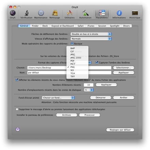Viewport: 150px width, 150px height.
Task: Click Appliquer next to Nom field
Action: pos(123,73)
